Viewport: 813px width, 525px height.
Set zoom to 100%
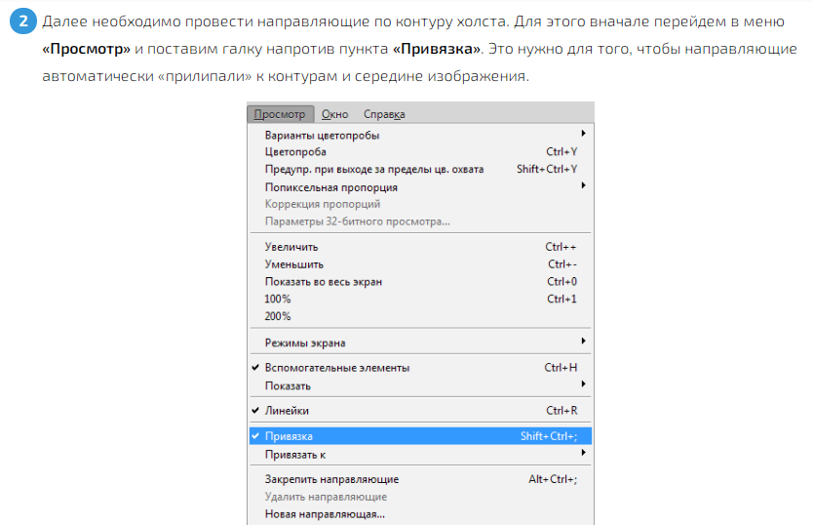click(x=277, y=299)
